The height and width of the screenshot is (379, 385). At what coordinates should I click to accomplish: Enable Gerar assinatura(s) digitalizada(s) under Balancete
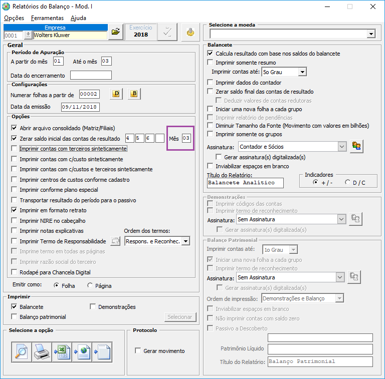click(x=219, y=157)
